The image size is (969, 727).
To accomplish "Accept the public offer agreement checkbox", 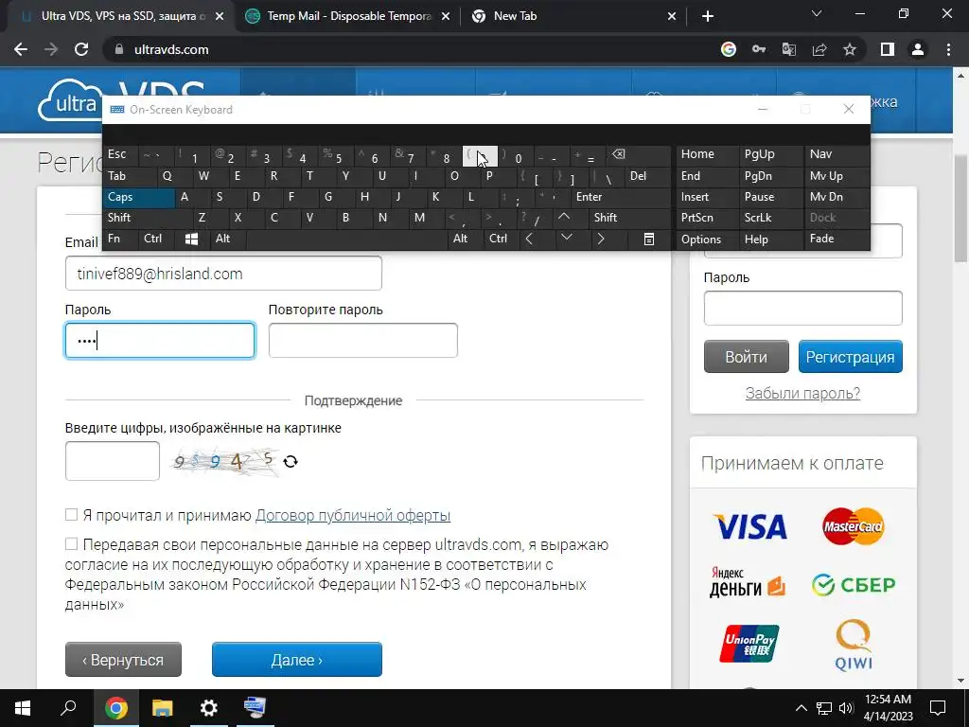I will (72, 514).
